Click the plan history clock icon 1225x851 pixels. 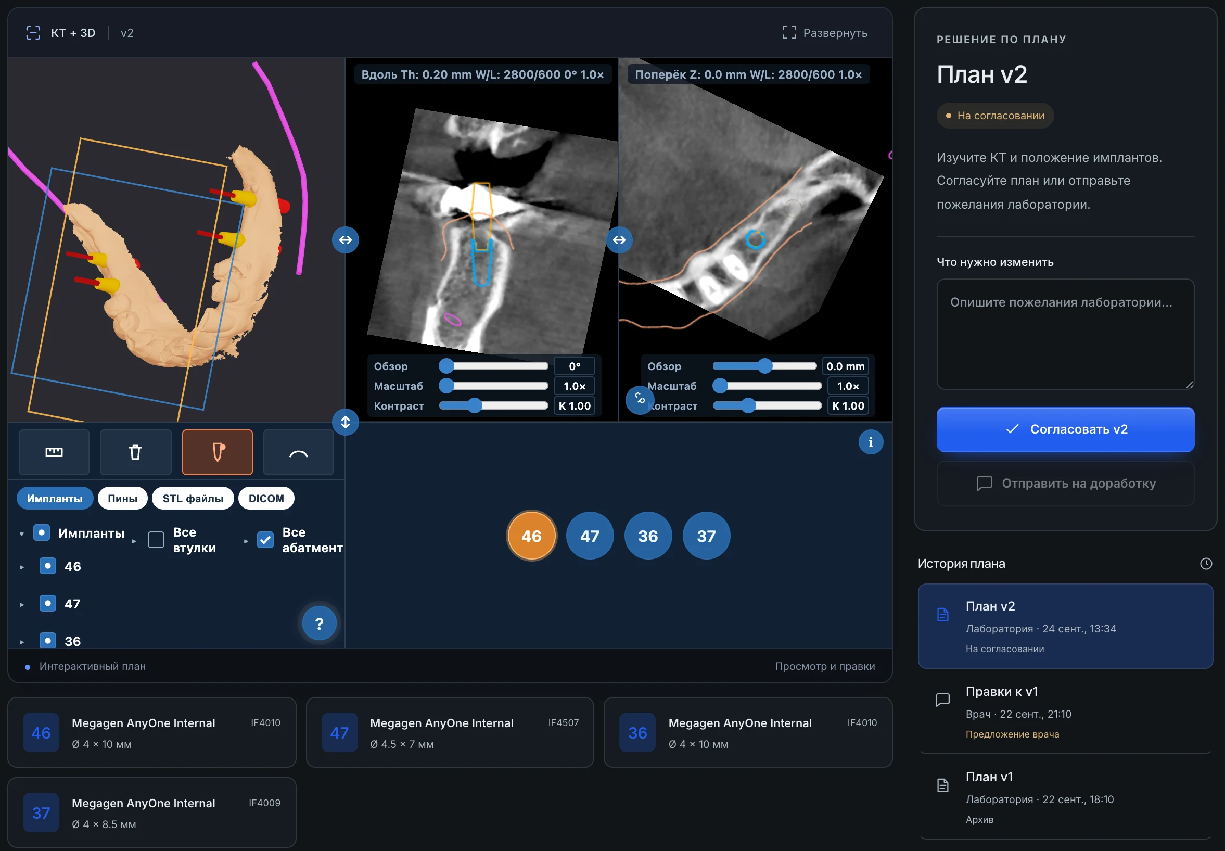pyautogui.click(x=1206, y=564)
